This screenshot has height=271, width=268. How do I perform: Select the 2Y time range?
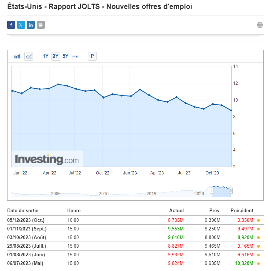[55, 56]
